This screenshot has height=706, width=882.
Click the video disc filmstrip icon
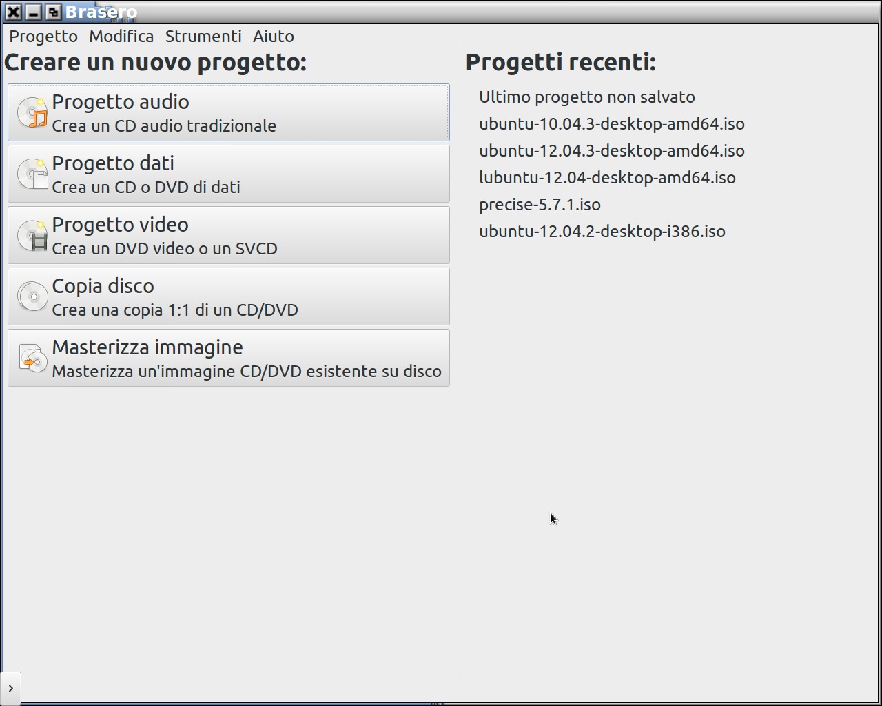[32, 235]
